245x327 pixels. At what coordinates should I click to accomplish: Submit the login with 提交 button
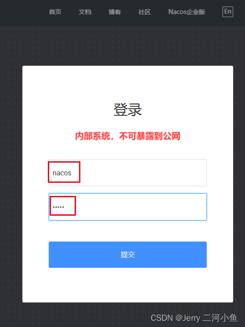pos(128,255)
